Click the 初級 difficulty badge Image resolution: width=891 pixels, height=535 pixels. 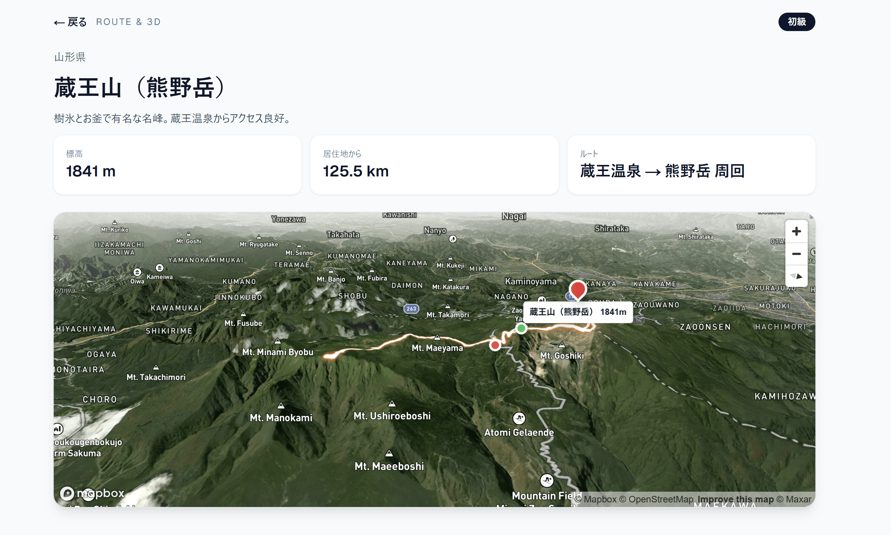(x=797, y=22)
